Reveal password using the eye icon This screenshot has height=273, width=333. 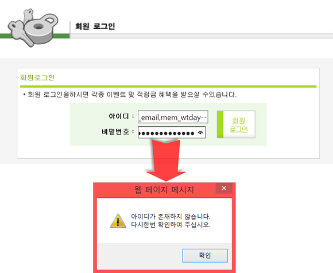click(200, 133)
